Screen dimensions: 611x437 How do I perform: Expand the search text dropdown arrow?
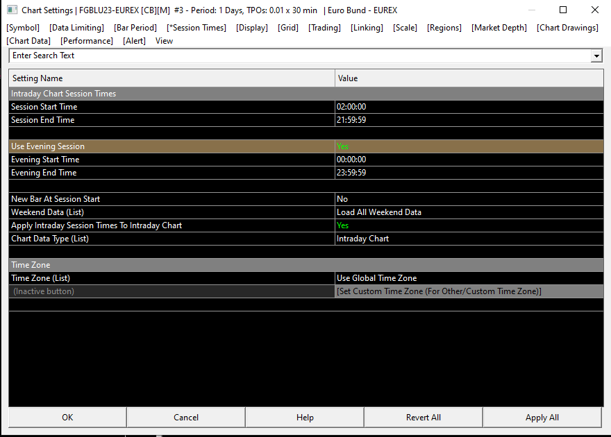(x=596, y=56)
